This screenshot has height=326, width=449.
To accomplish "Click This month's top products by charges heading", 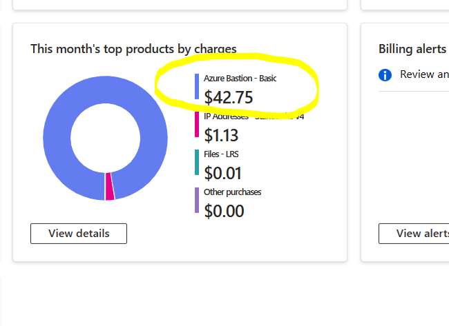I will (x=133, y=49).
